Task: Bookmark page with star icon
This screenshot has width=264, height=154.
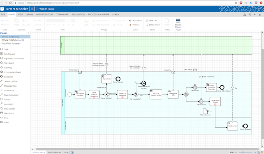Action: pos(236,3)
